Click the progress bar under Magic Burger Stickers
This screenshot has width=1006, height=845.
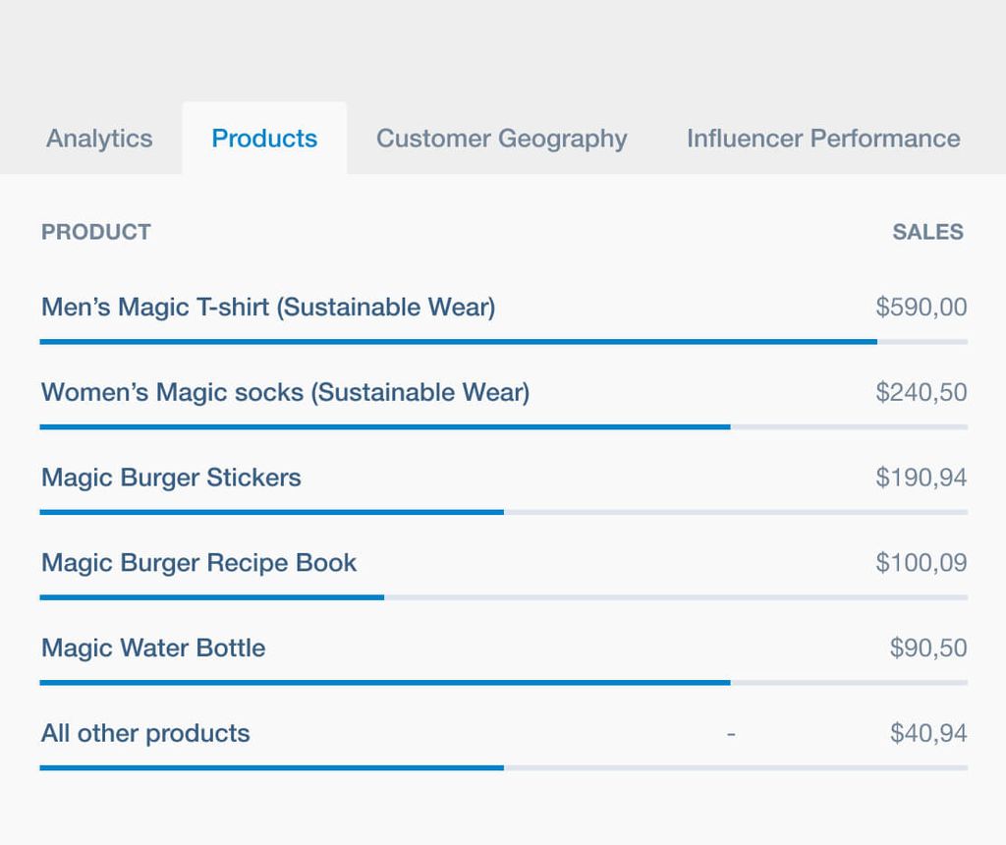503,512
